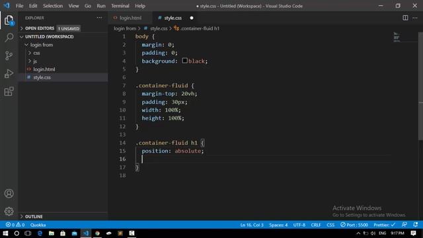The width and height of the screenshot is (423, 238).
Task: Collapse Untitled (Workspace) section
Action: click(x=63, y=37)
